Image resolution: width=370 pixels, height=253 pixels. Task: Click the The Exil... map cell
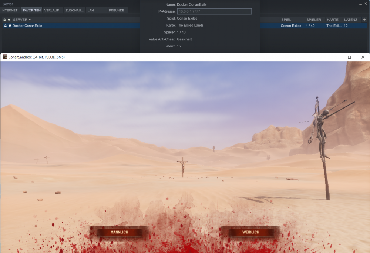point(334,26)
